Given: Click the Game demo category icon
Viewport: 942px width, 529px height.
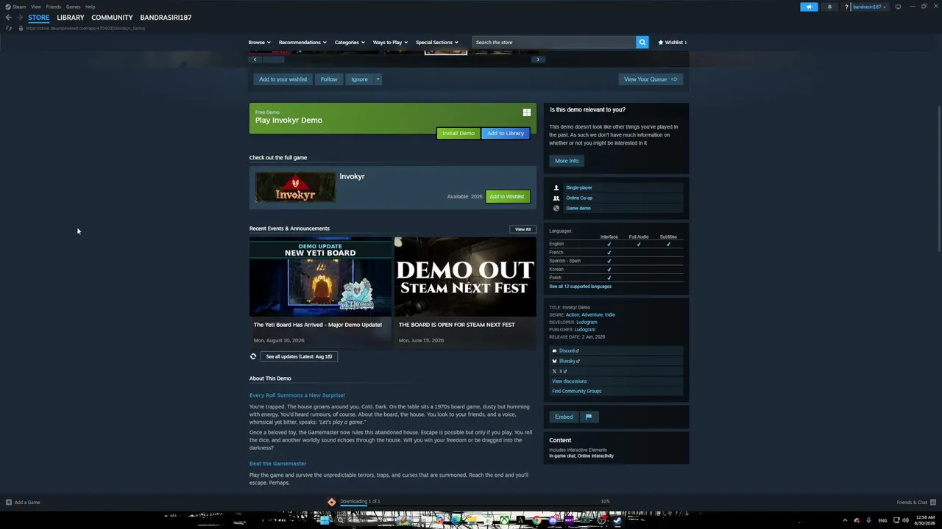Looking at the screenshot, I should click(556, 209).
